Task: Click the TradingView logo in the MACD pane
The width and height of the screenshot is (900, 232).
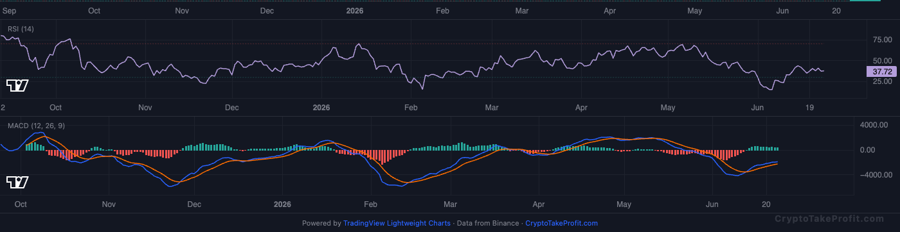Action: point(17,182)
